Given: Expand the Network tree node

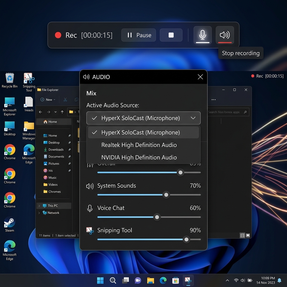Looking at the screenshot, I should [39, 213].
